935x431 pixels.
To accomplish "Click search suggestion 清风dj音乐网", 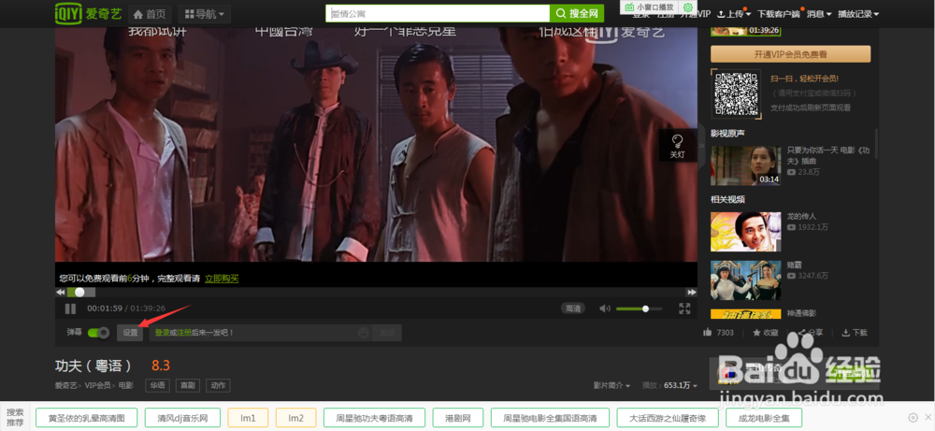I will coord(182,418).
